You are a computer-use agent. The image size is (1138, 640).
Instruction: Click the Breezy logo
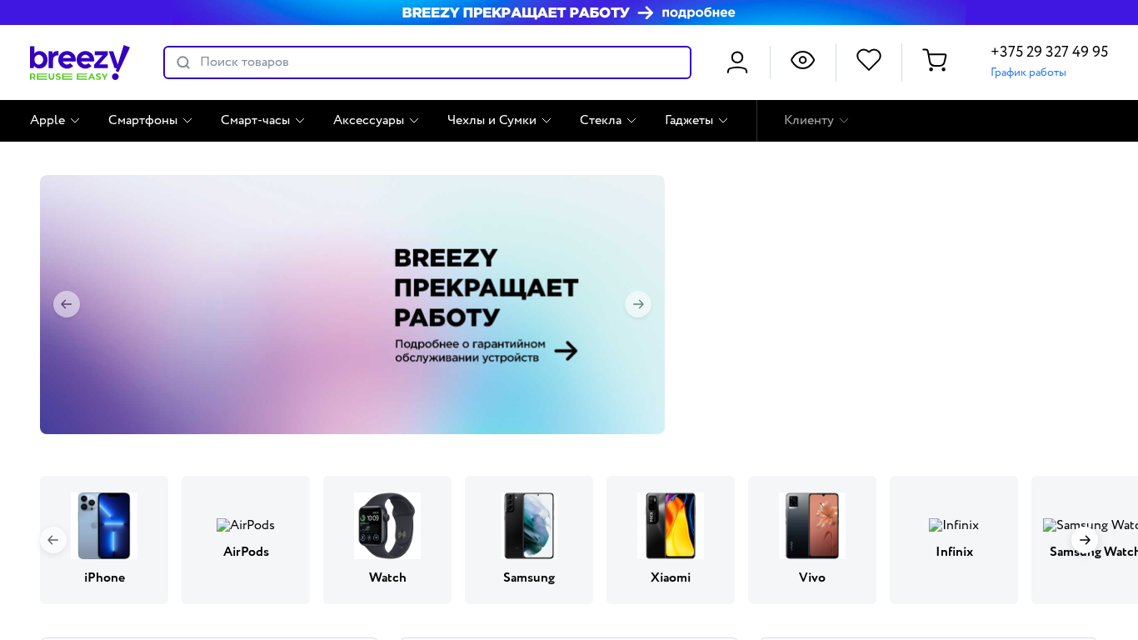[x=80, y=62]
